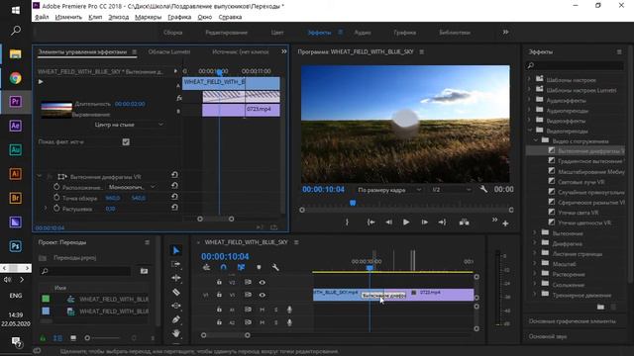Open the zoom level fit dropdown
This screenshot has width=634, height=356.
point(389,190)
